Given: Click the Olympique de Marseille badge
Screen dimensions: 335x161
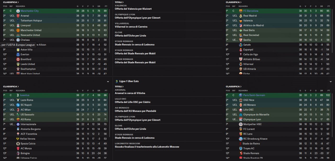Looking at the screenshot, I should [x=241, y=115].
